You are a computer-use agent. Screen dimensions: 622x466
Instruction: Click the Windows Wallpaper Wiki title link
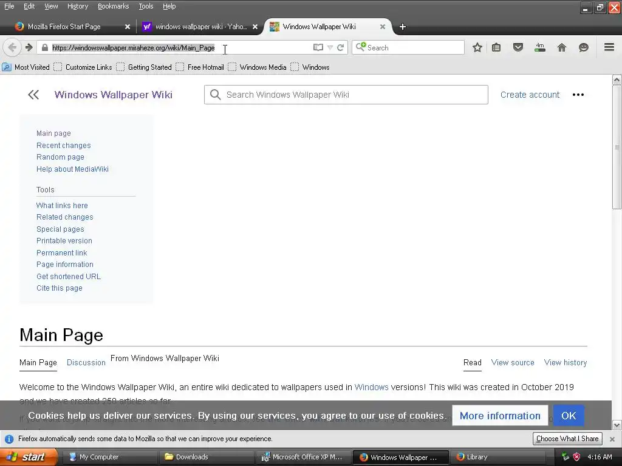pyautogui.click(x=114, y=95)
